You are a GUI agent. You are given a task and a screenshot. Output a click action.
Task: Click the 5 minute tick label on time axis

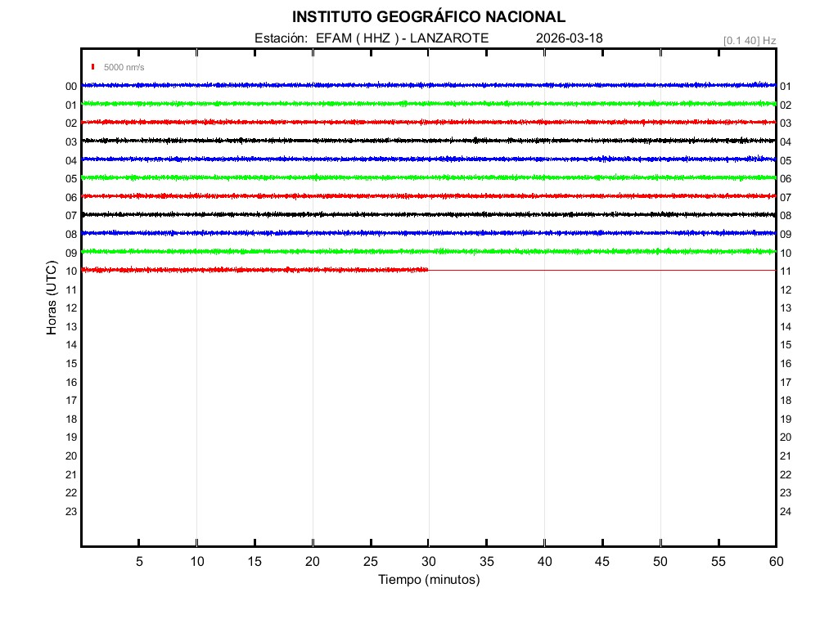point(139,562)
